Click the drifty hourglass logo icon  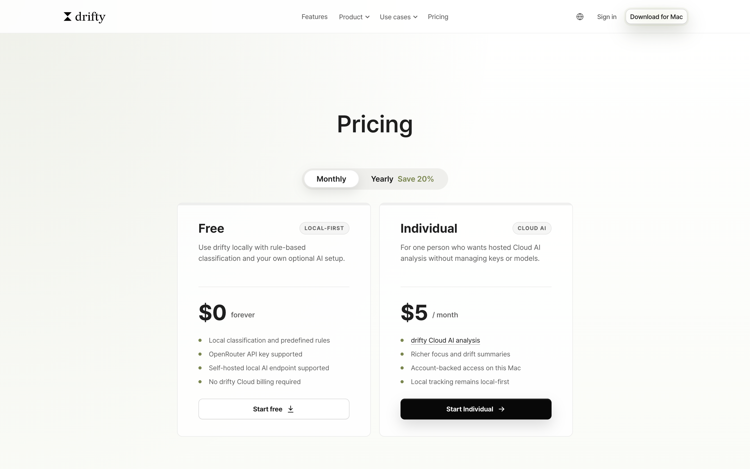[x=67, y=17]
